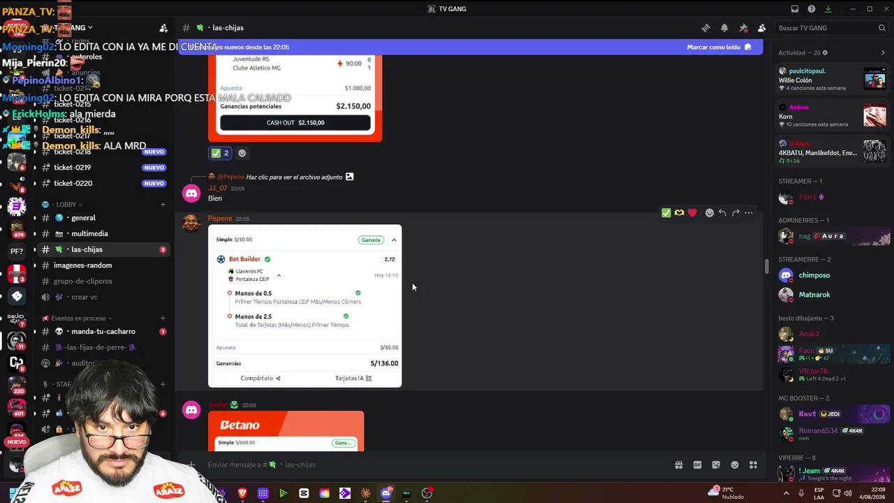The image size is (894, 503).
Task: Open notification settings bell icon
Action: pyautogui.click(x=724, y=28)
